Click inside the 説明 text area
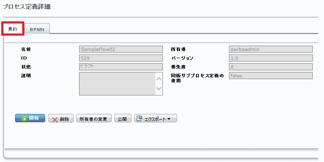The width and height of the screenshot is (324, 162). [x=117, y=84]
